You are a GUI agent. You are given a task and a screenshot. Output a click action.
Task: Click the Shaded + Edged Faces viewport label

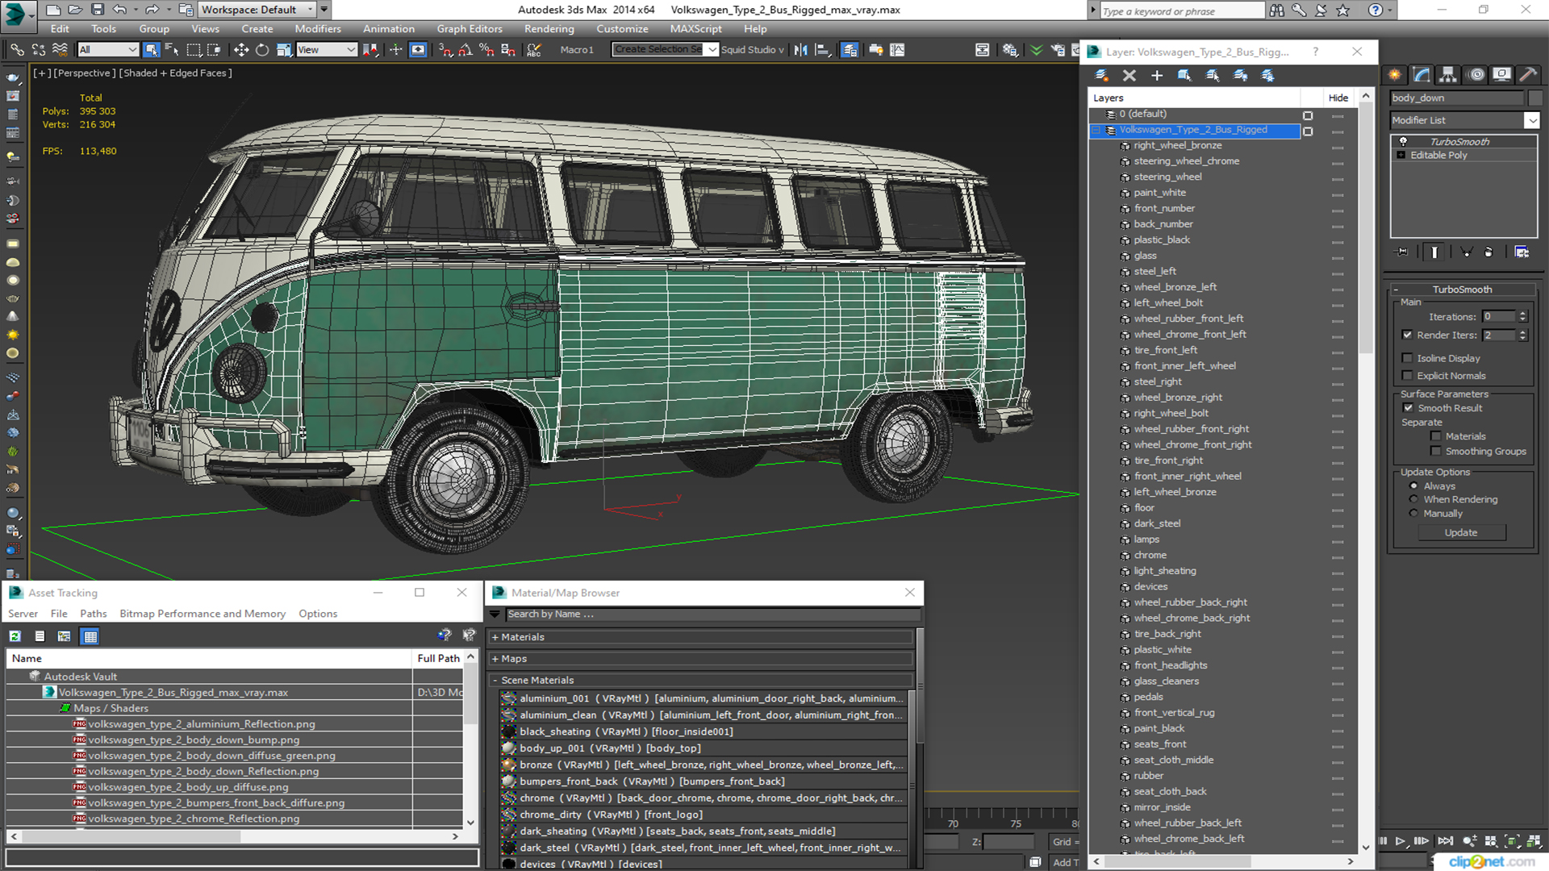pos(177,73)
